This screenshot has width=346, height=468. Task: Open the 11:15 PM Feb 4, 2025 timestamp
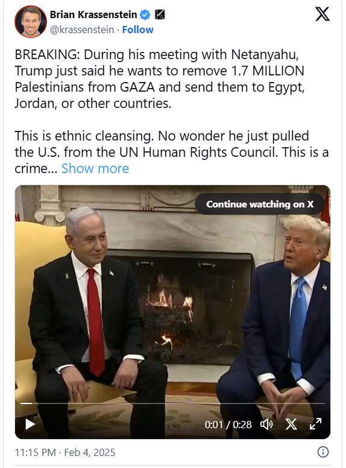pos(65,452)
